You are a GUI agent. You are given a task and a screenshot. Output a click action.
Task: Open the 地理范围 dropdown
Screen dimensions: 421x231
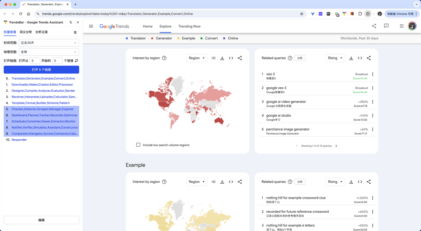coord(49,52)
